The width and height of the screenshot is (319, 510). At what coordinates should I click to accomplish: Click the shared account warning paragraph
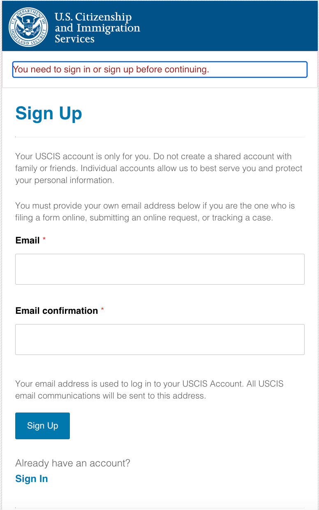[159, 168]
